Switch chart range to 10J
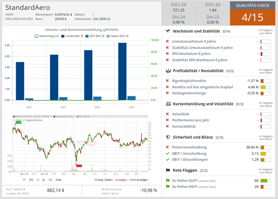 coord(50,181)
